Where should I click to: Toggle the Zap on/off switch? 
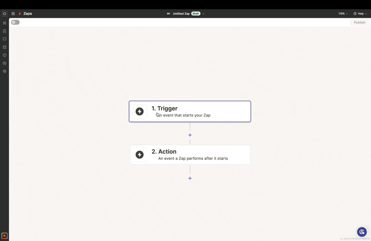click(15, 22)
